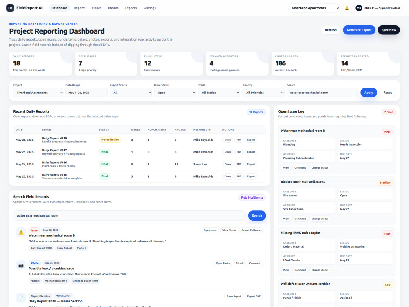Click Attach on the Possible leak result
The height and width of the screenshot is (307, 409).
(239, 263)
